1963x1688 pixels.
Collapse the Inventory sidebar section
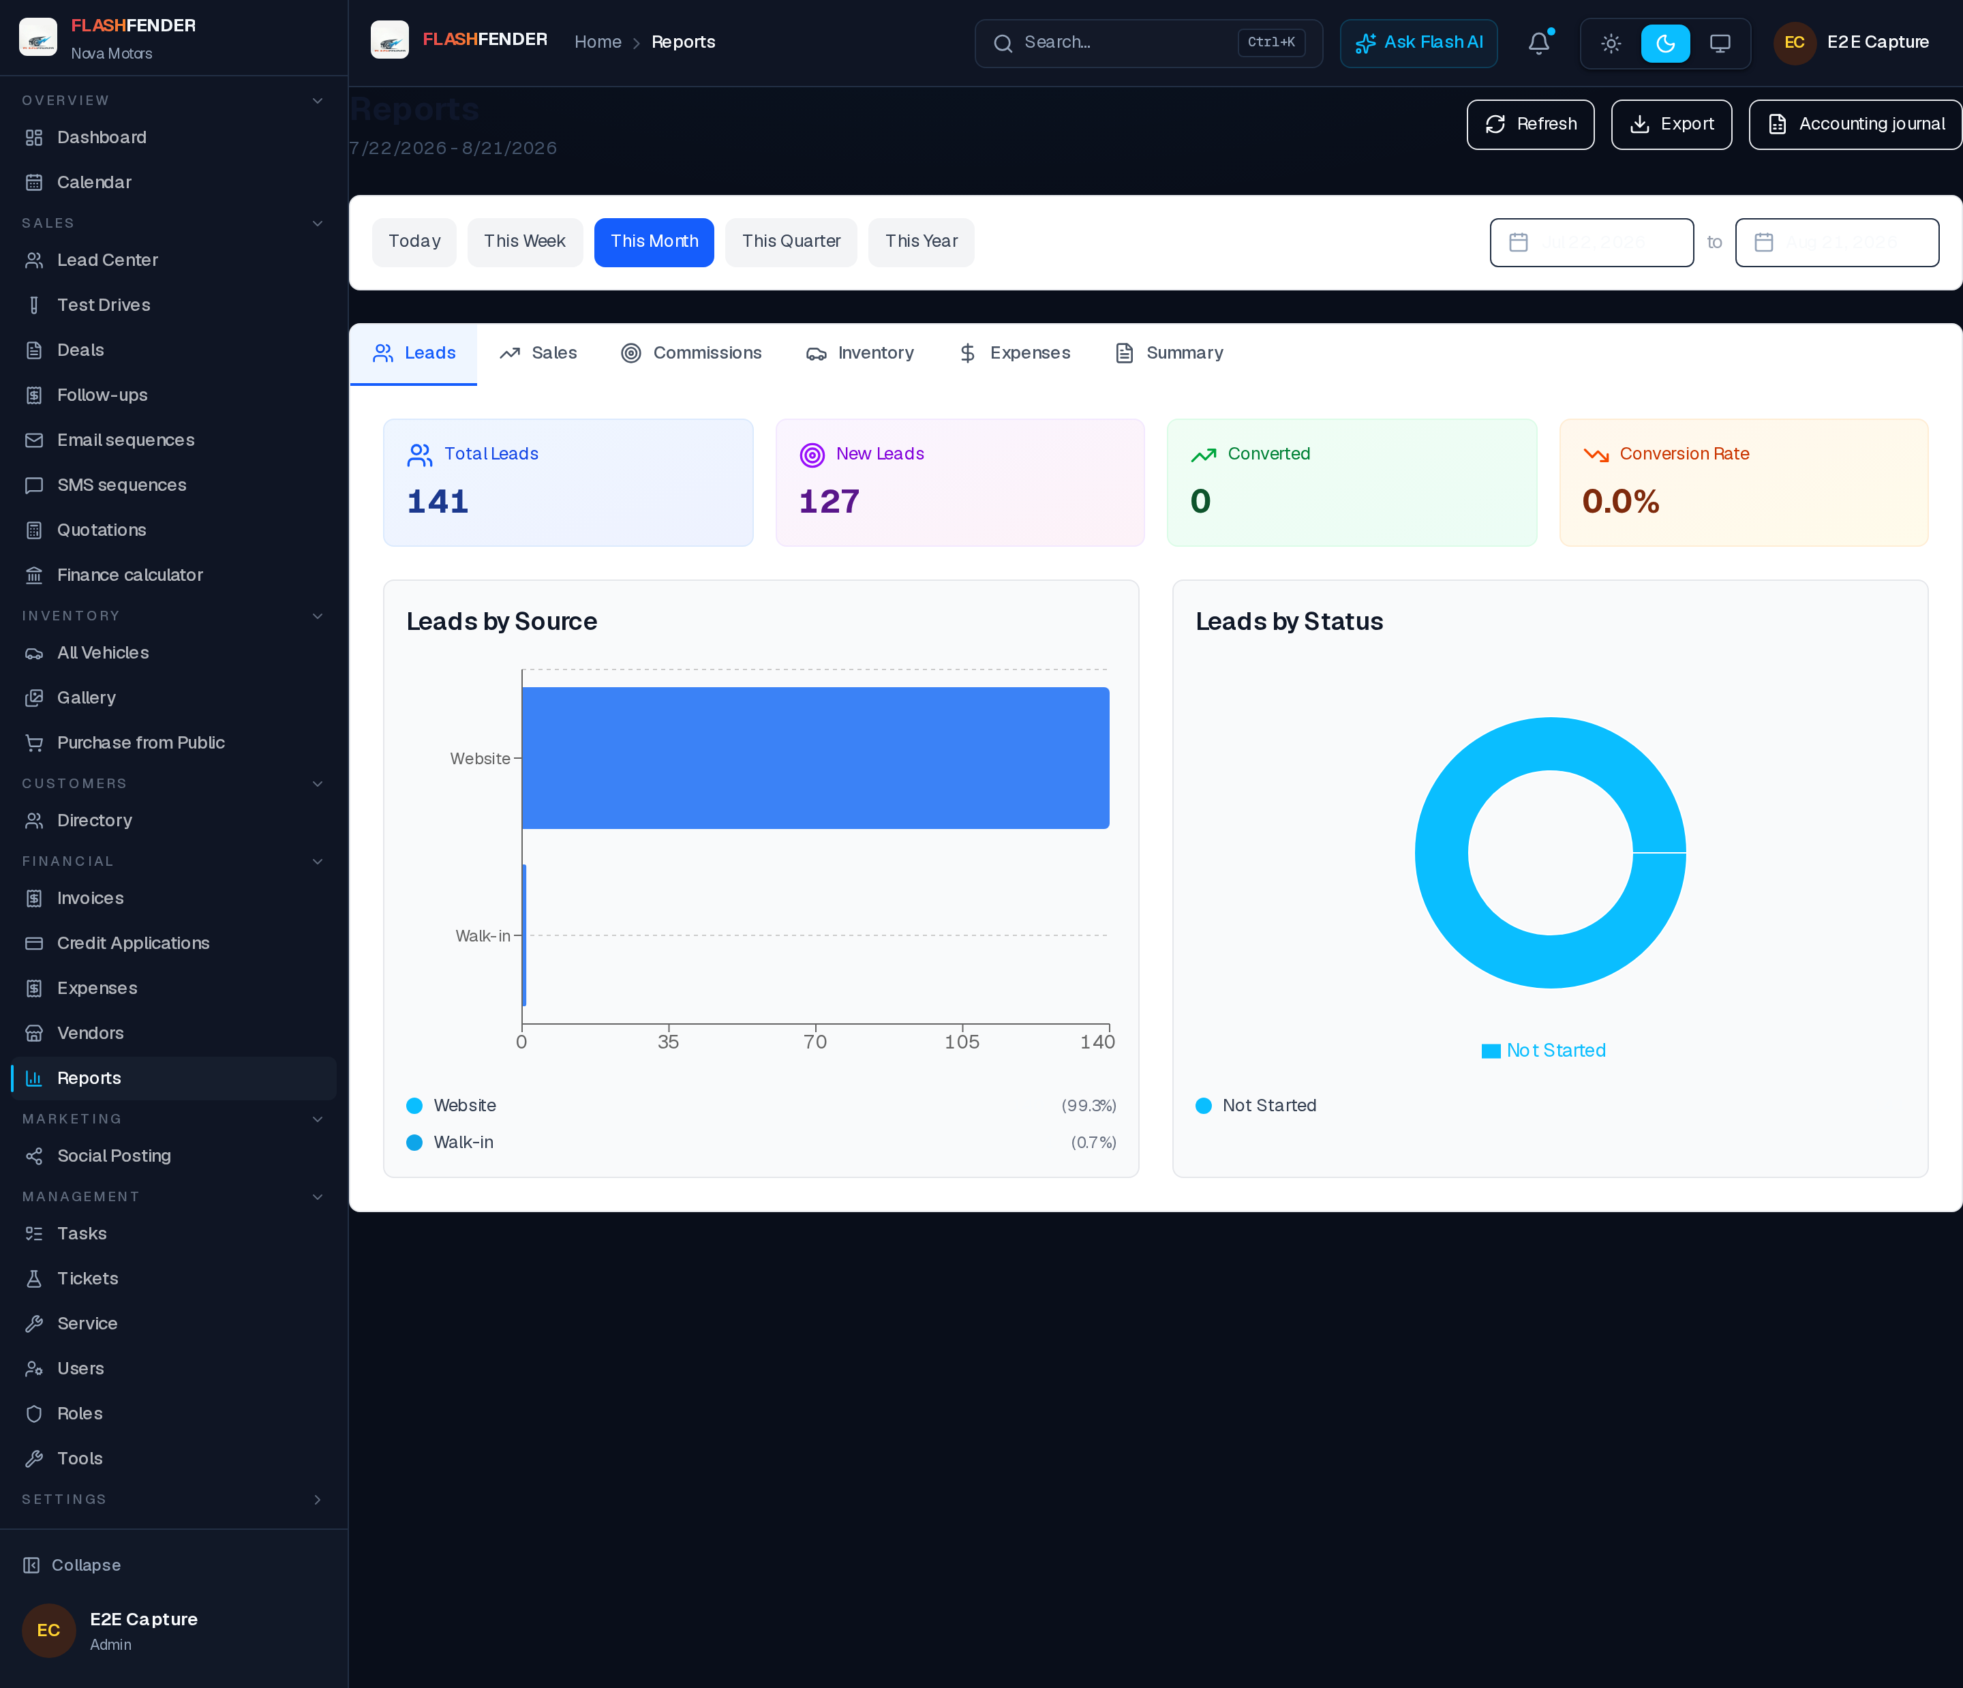pyautogui.click(x=318, y=616)
